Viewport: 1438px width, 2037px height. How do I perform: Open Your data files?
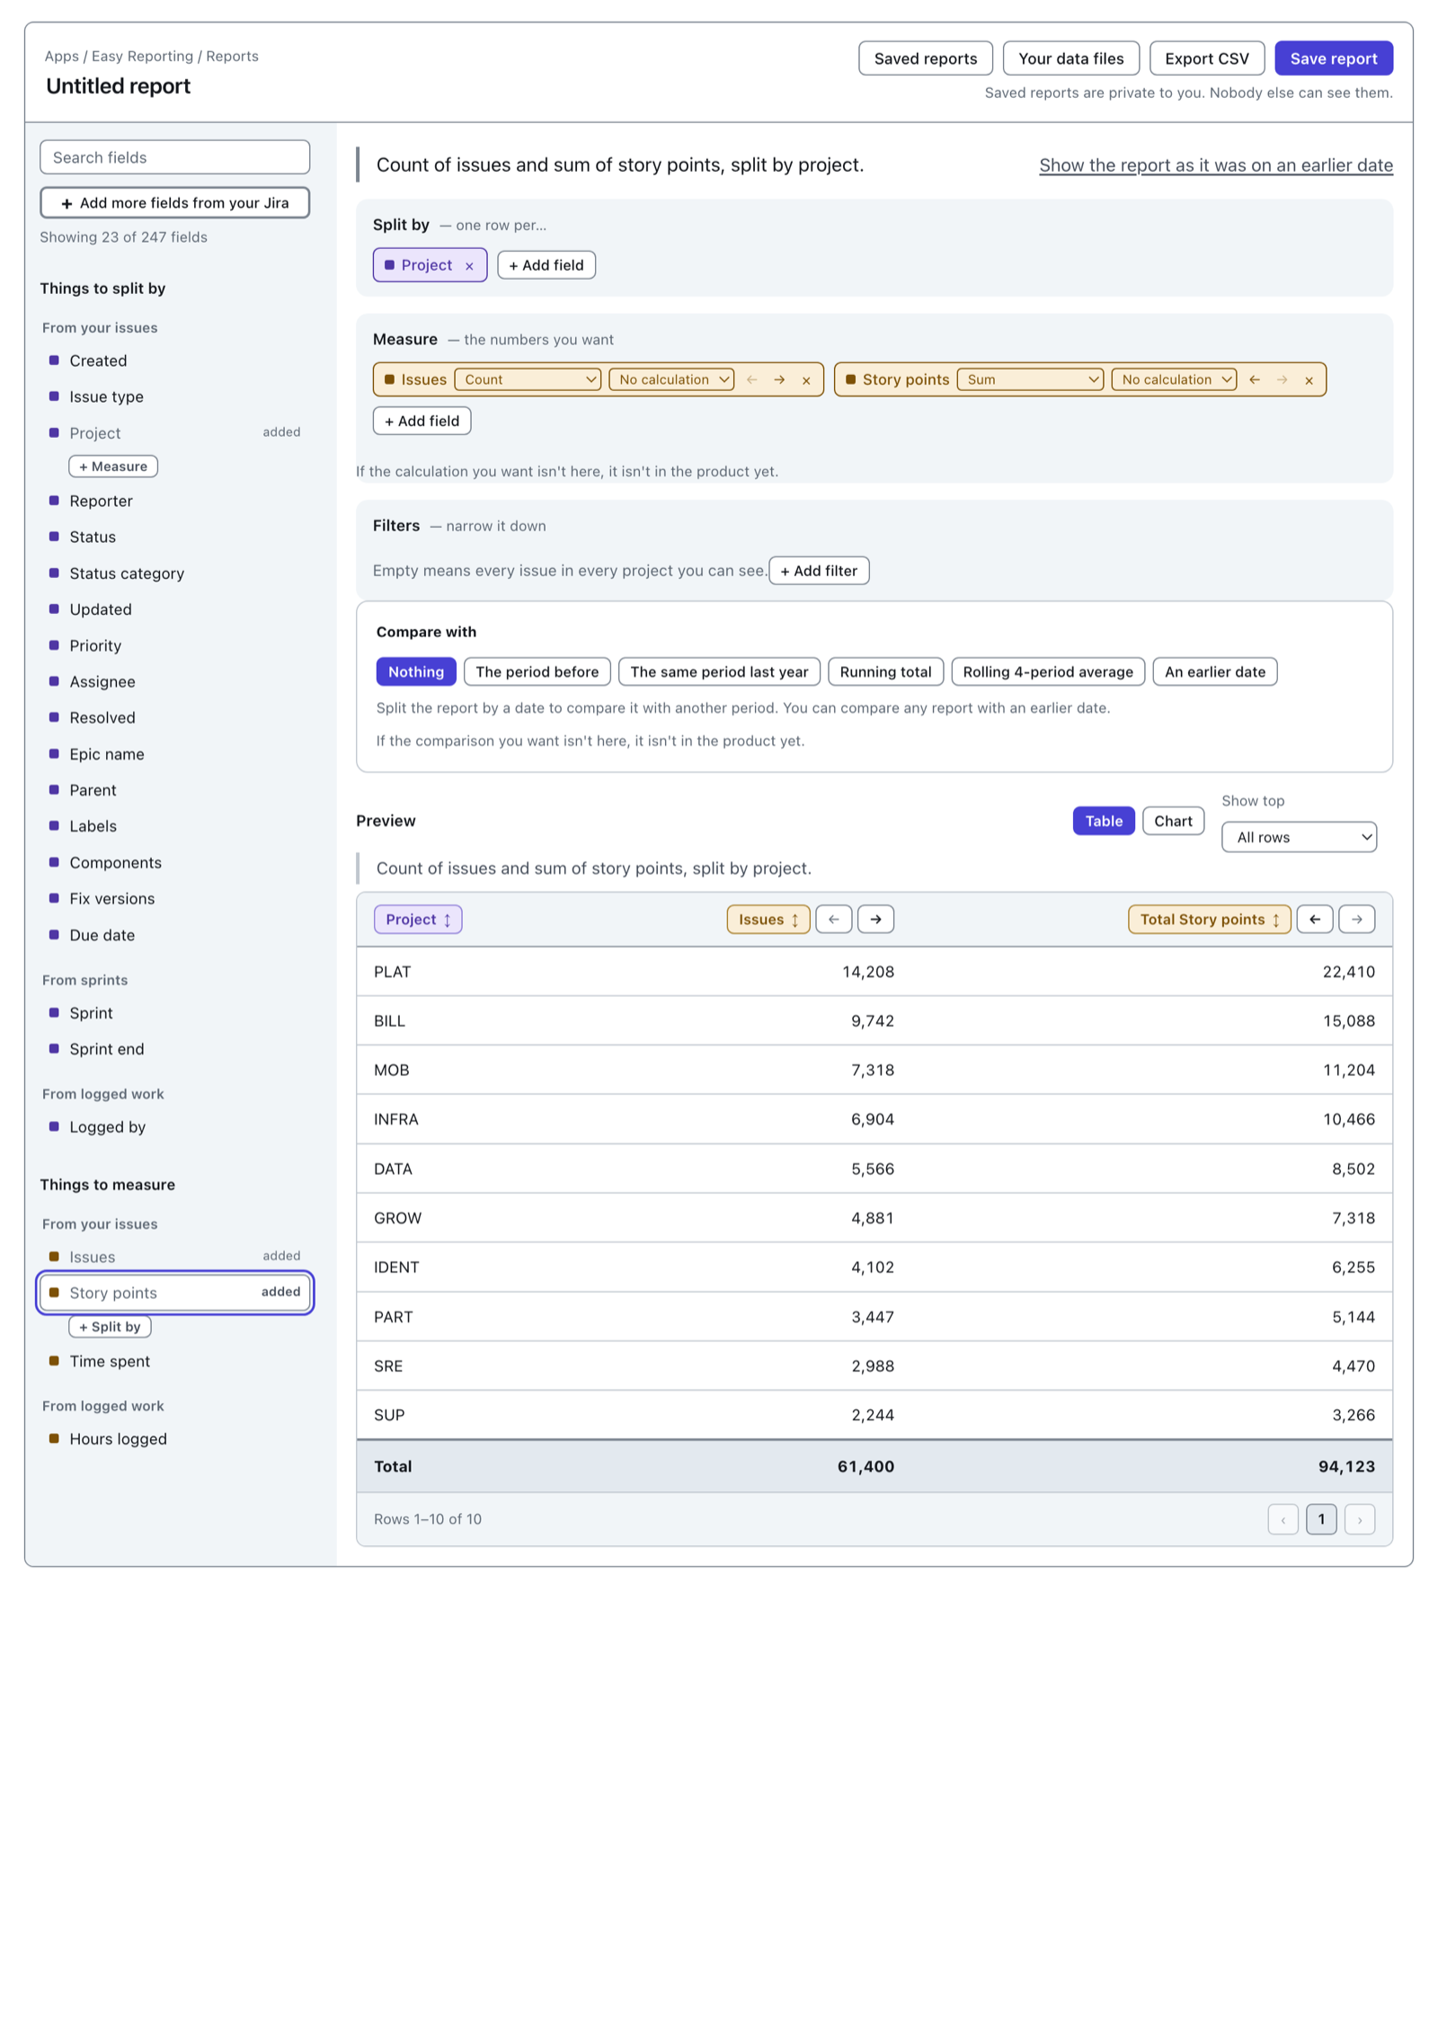(1071, 58)
